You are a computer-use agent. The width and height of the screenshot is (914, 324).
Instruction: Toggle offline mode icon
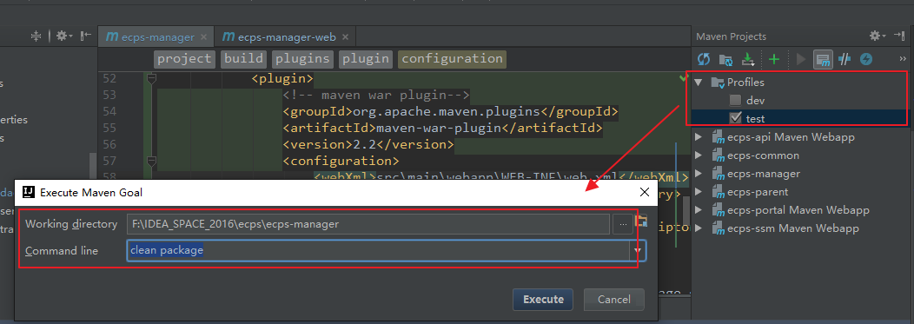[x=844, y=59]
